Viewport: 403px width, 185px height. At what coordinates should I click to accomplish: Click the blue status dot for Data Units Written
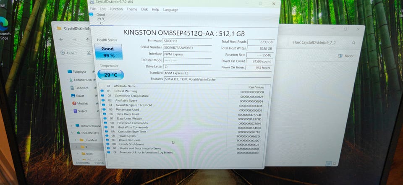(105, 118)
